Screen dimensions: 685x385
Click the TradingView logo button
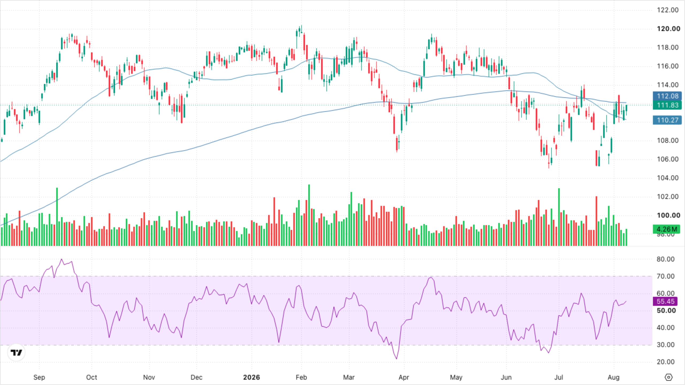pos(16,353)
